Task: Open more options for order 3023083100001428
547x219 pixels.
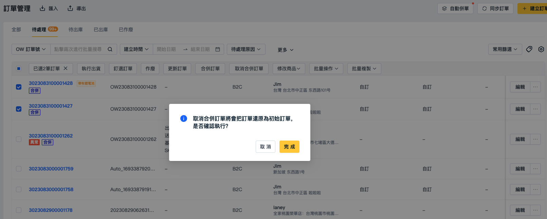Action: [x=535, y=87]
